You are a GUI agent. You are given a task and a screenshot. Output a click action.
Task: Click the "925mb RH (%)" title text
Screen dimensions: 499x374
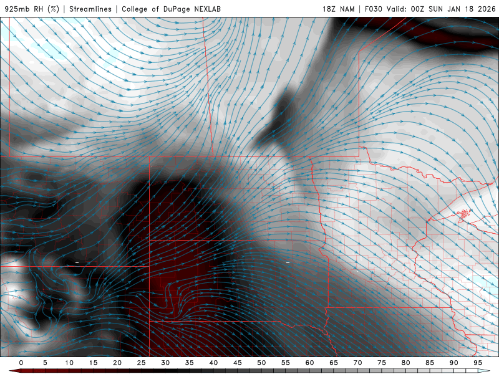[32, 9]
